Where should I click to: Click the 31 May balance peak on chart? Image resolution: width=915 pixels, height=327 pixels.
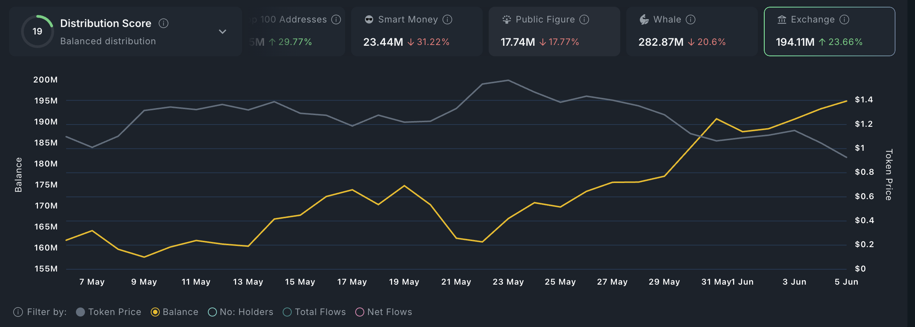pyautogui.click(x=717, y=119)
